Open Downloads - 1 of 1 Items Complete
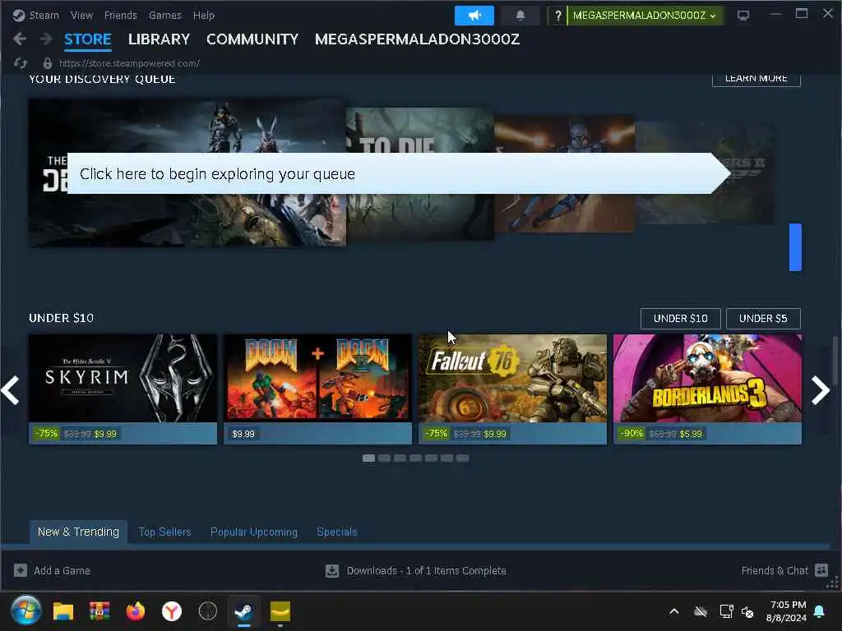 (x=427, y=570)
